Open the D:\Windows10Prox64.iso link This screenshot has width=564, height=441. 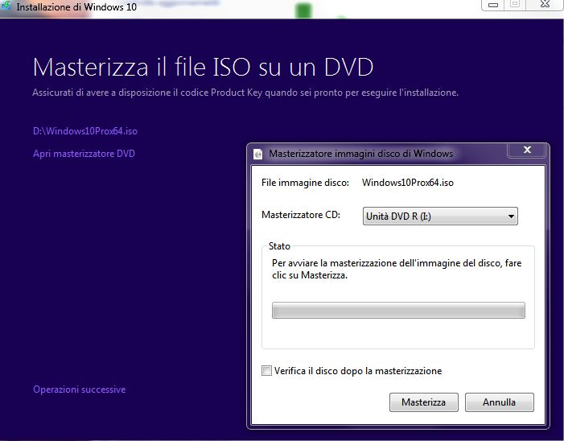(x=85, y=131)
